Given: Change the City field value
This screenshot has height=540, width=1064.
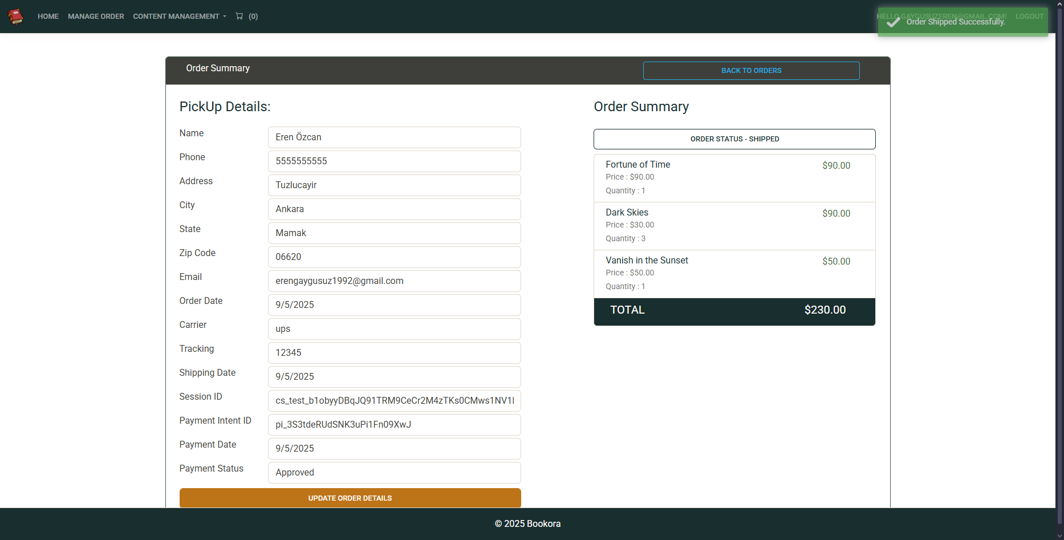Looking at the screenshot, I should tap(395, 209).
